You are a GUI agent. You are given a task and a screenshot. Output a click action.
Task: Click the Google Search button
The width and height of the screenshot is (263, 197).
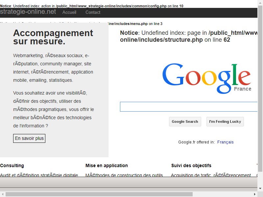click(185, 121)
